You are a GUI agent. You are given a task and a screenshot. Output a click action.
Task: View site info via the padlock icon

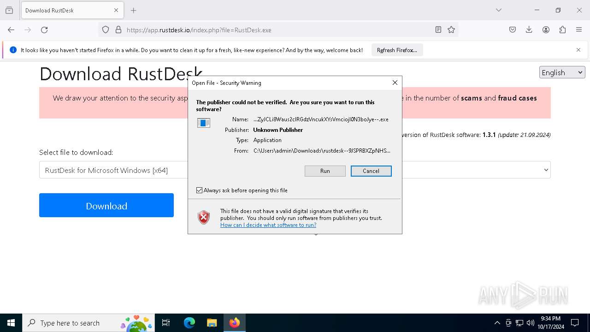pyautogui.click(x=118, y=30)
